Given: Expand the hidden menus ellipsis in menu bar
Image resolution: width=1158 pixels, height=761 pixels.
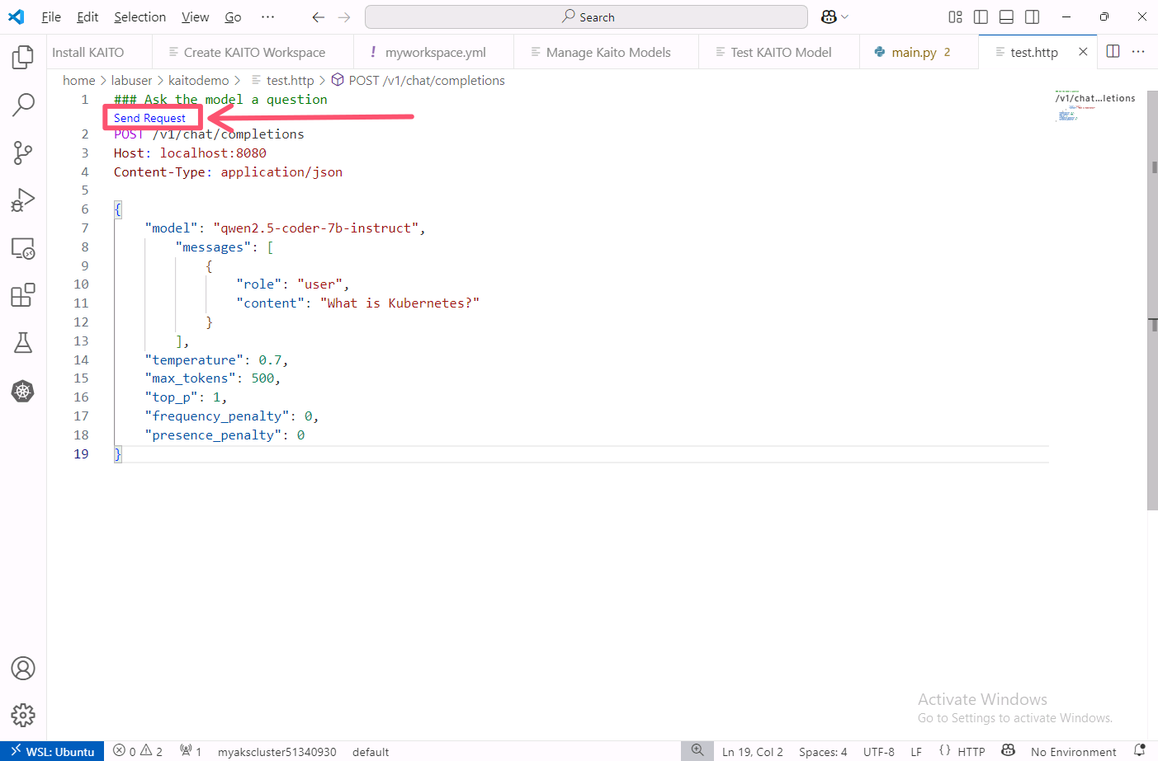Looking at the screenshot, I should (267, 16).
